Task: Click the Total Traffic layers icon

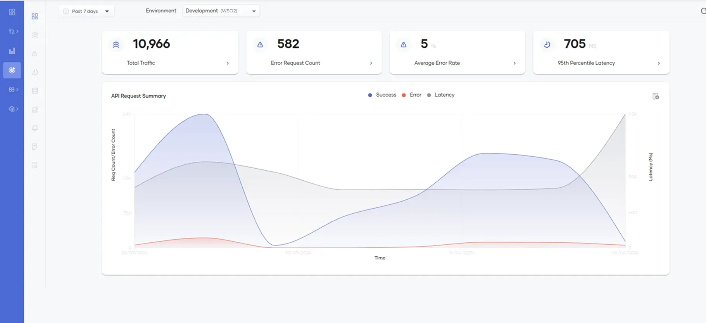Action: pos(116,45)
